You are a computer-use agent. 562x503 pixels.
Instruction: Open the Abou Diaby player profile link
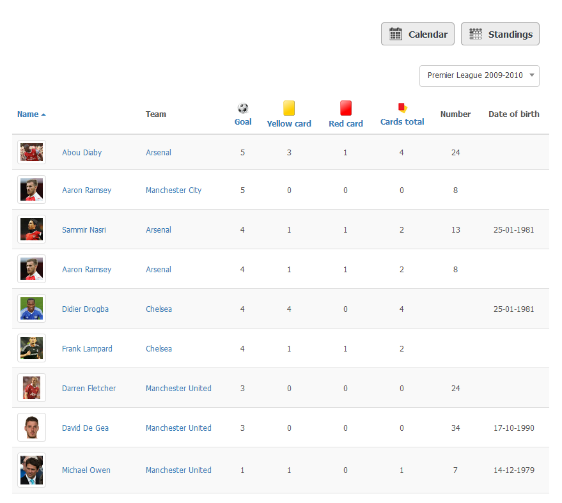tap(82, 153)
